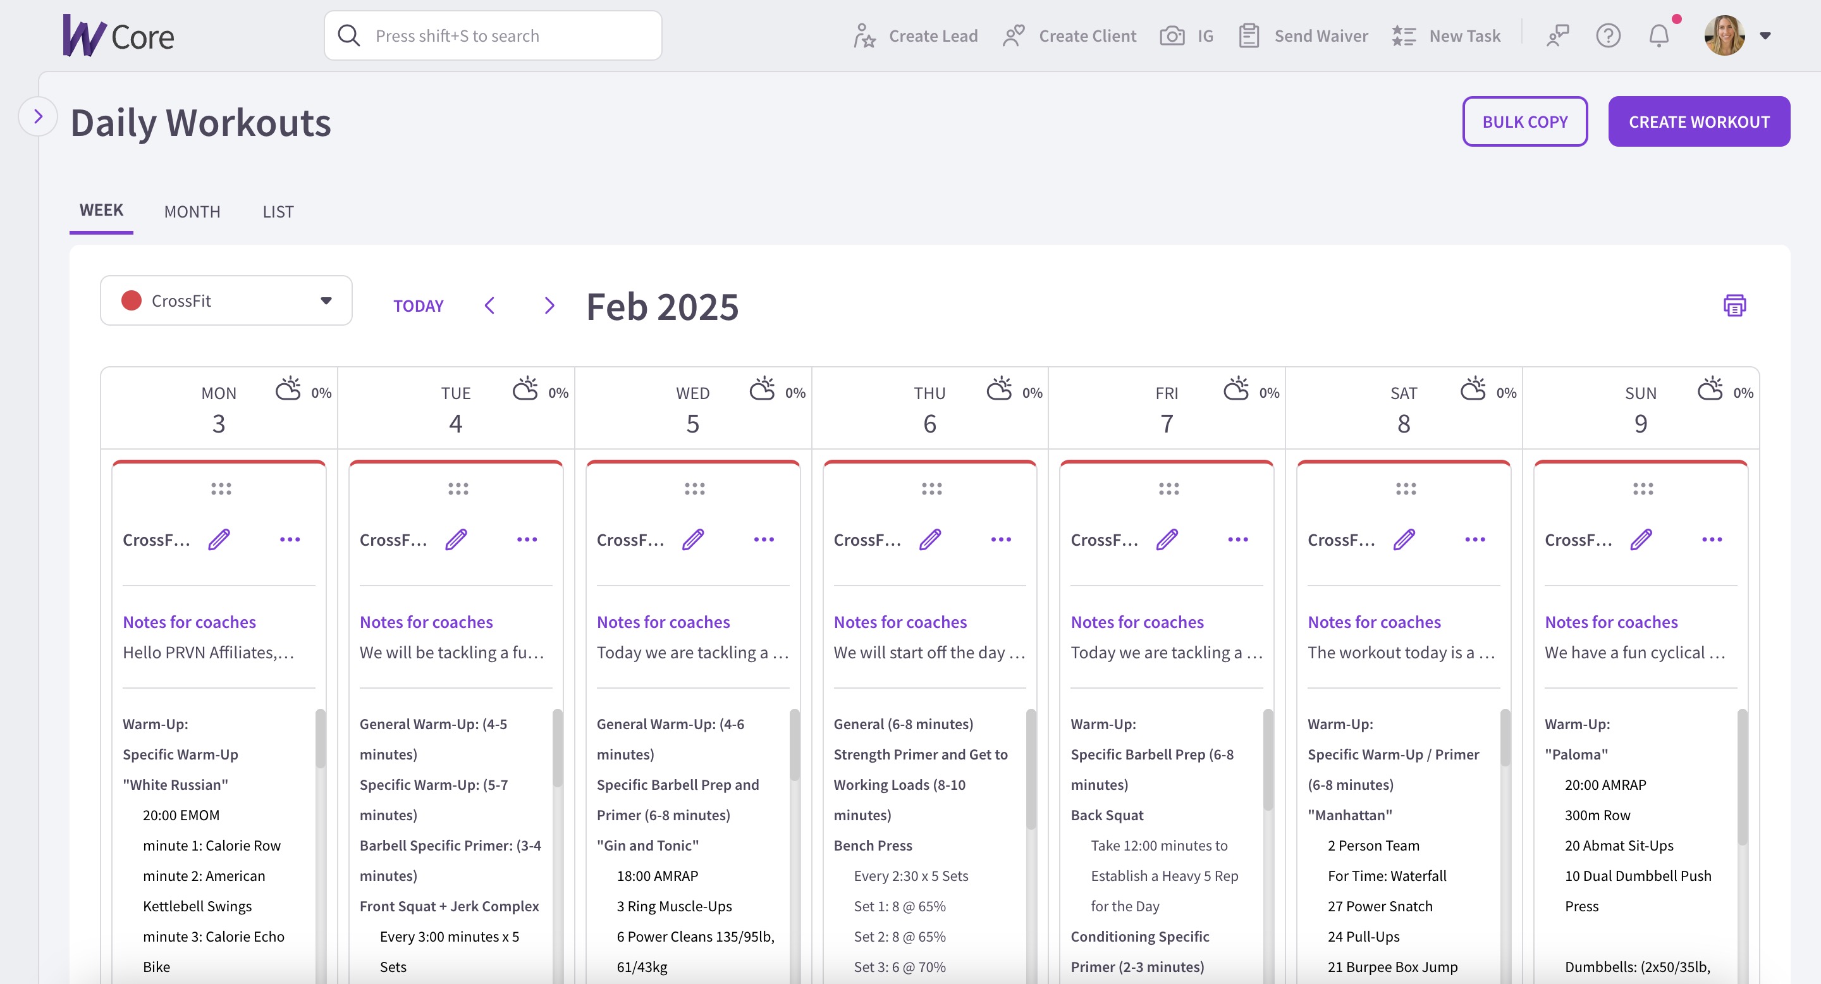This screenshot has width=1821, height=984.
Task: Click the weather icon above Sunday 9
Action: (1711, 390)
